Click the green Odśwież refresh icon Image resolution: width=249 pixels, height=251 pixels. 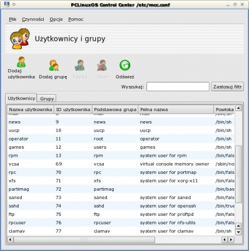point(125,65)
